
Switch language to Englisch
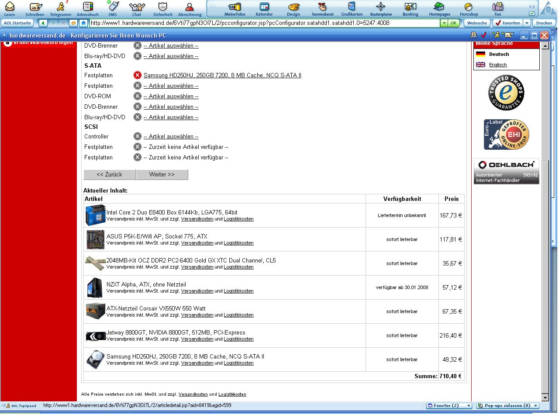[498, 65]
